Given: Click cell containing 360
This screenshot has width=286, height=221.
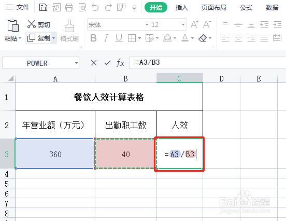Looking at the screenshot, I should [55, 154].
